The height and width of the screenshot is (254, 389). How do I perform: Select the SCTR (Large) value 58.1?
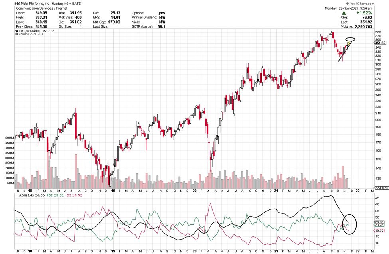point(162,26)
